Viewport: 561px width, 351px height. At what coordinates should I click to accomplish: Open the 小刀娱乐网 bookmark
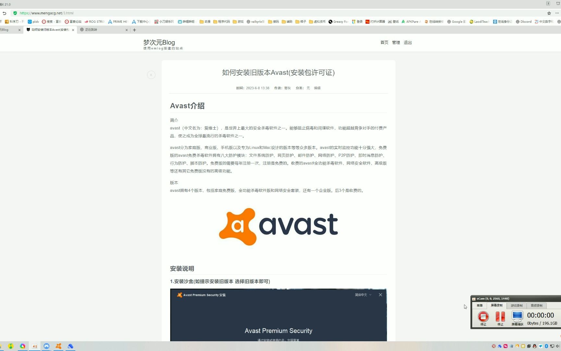click(164, 22)
